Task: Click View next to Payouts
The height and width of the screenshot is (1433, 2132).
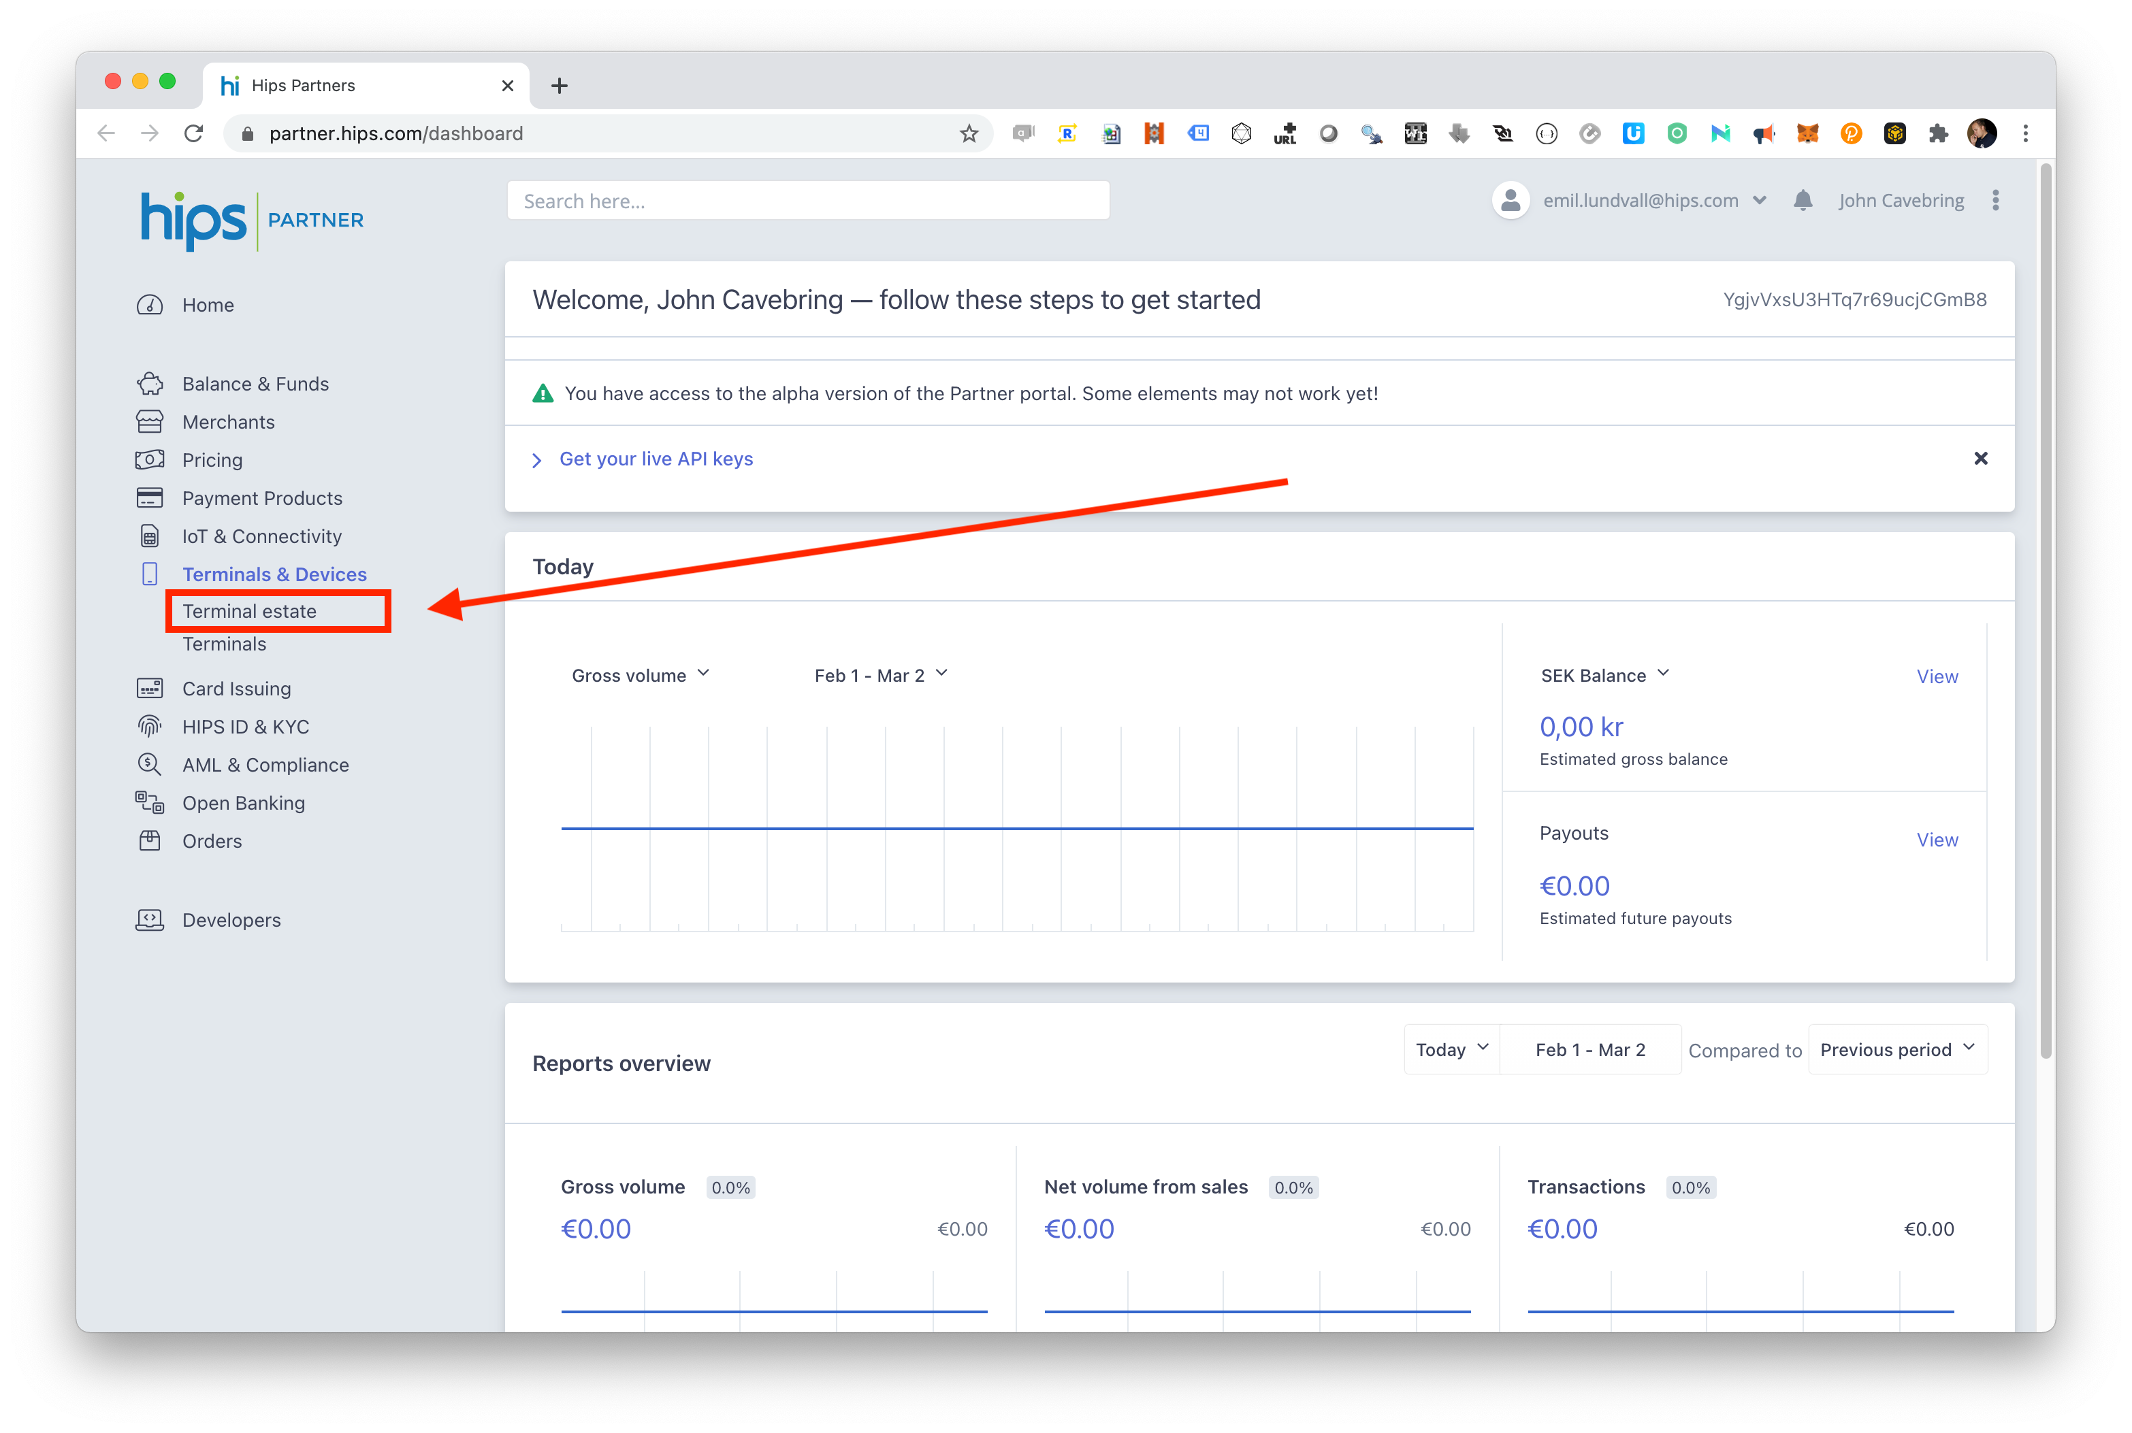Action: click(1937, 840)
